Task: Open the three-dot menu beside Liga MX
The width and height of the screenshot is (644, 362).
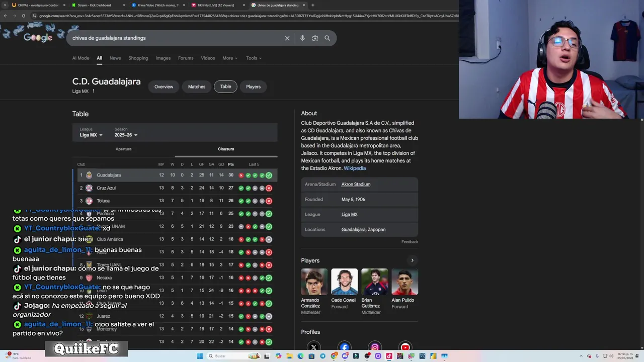Action: click(93, 91)
